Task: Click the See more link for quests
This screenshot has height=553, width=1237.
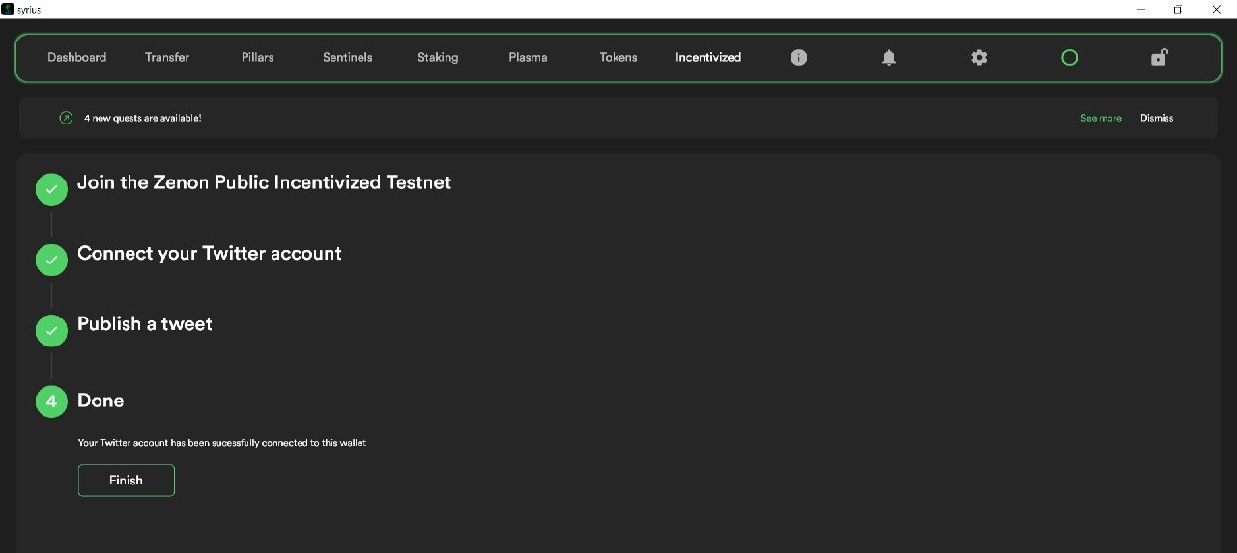Action: pyautogui.click(x=1101, y=118)
